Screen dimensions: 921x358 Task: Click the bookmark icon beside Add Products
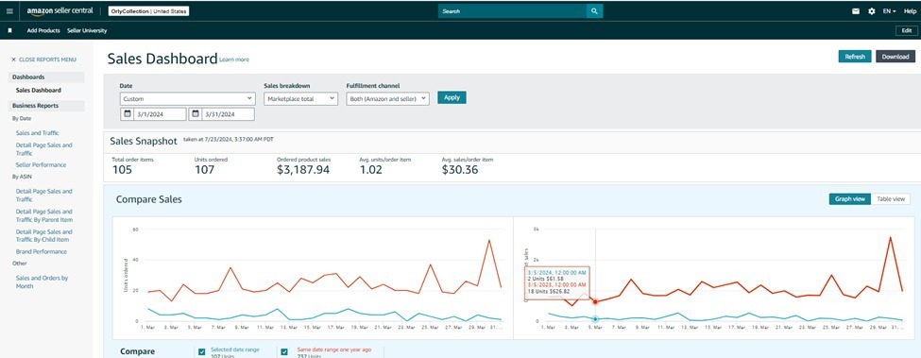[x=9, y=30]
